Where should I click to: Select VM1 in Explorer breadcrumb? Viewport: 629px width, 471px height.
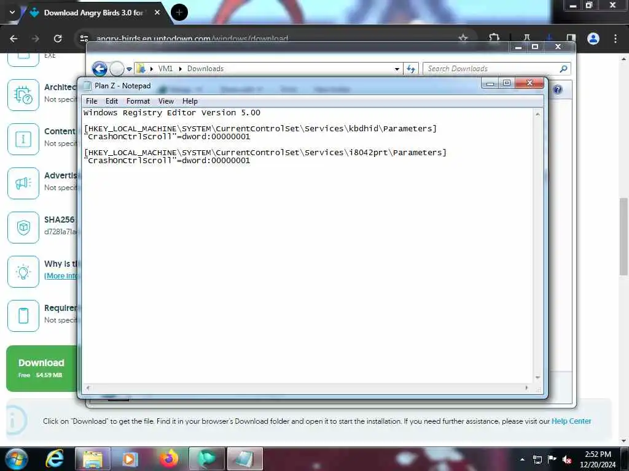coord(165,69)
